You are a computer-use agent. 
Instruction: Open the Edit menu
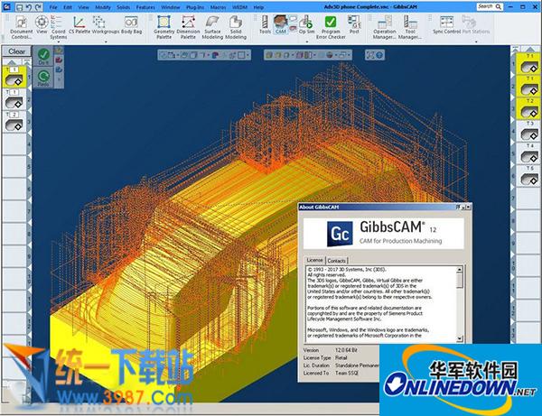tap(68, 7)
